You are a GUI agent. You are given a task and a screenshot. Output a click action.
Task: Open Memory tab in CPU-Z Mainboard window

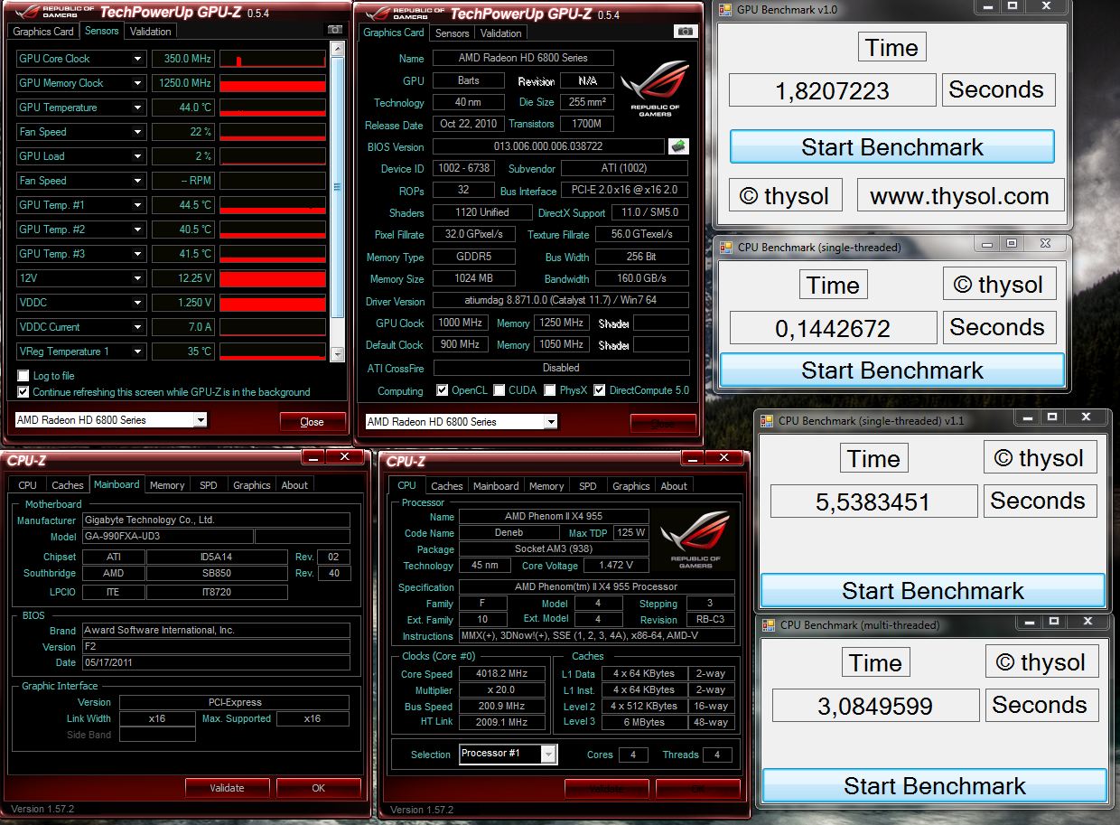tap(167, 485)
